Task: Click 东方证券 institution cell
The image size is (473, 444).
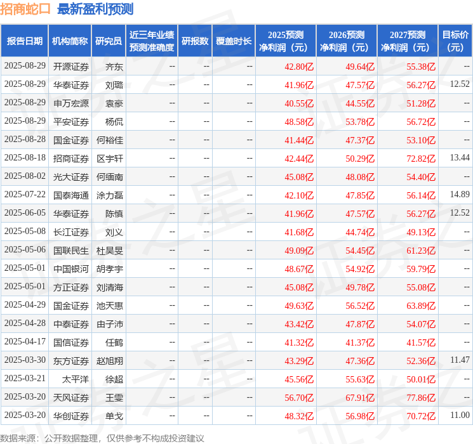Action: click(x=71, y=361)
